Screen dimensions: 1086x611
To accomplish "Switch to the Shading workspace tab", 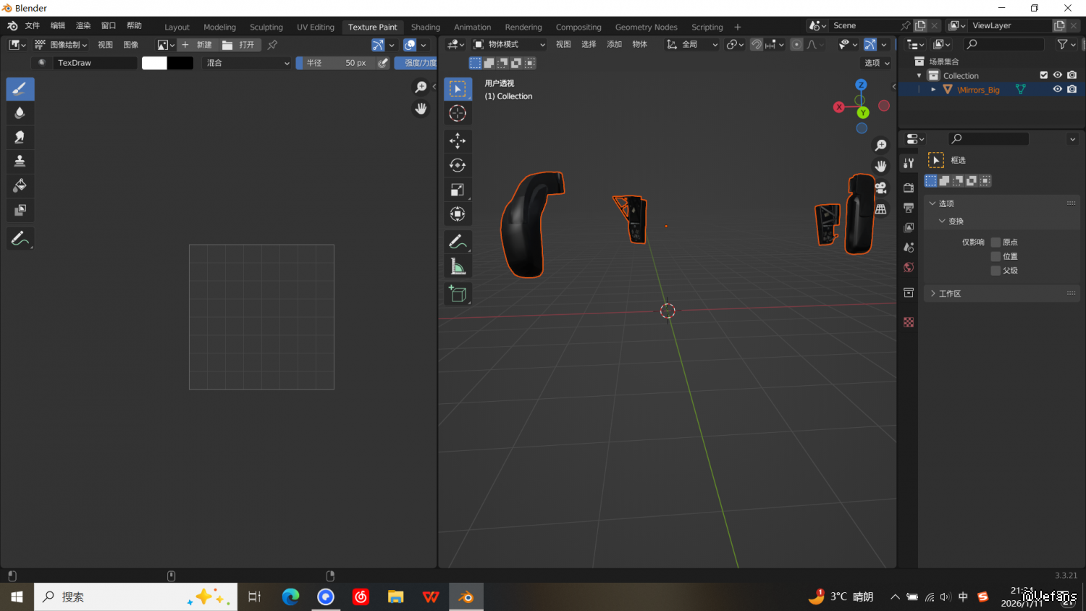I will click(x=425, y=27).
